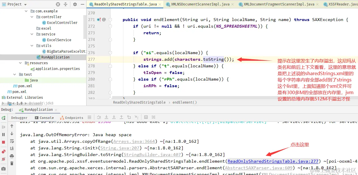Screen dimensions: 358x175
Task: Open ReadOnlySharedStringsTable.java:277 link
Action: tap(273, 161)
